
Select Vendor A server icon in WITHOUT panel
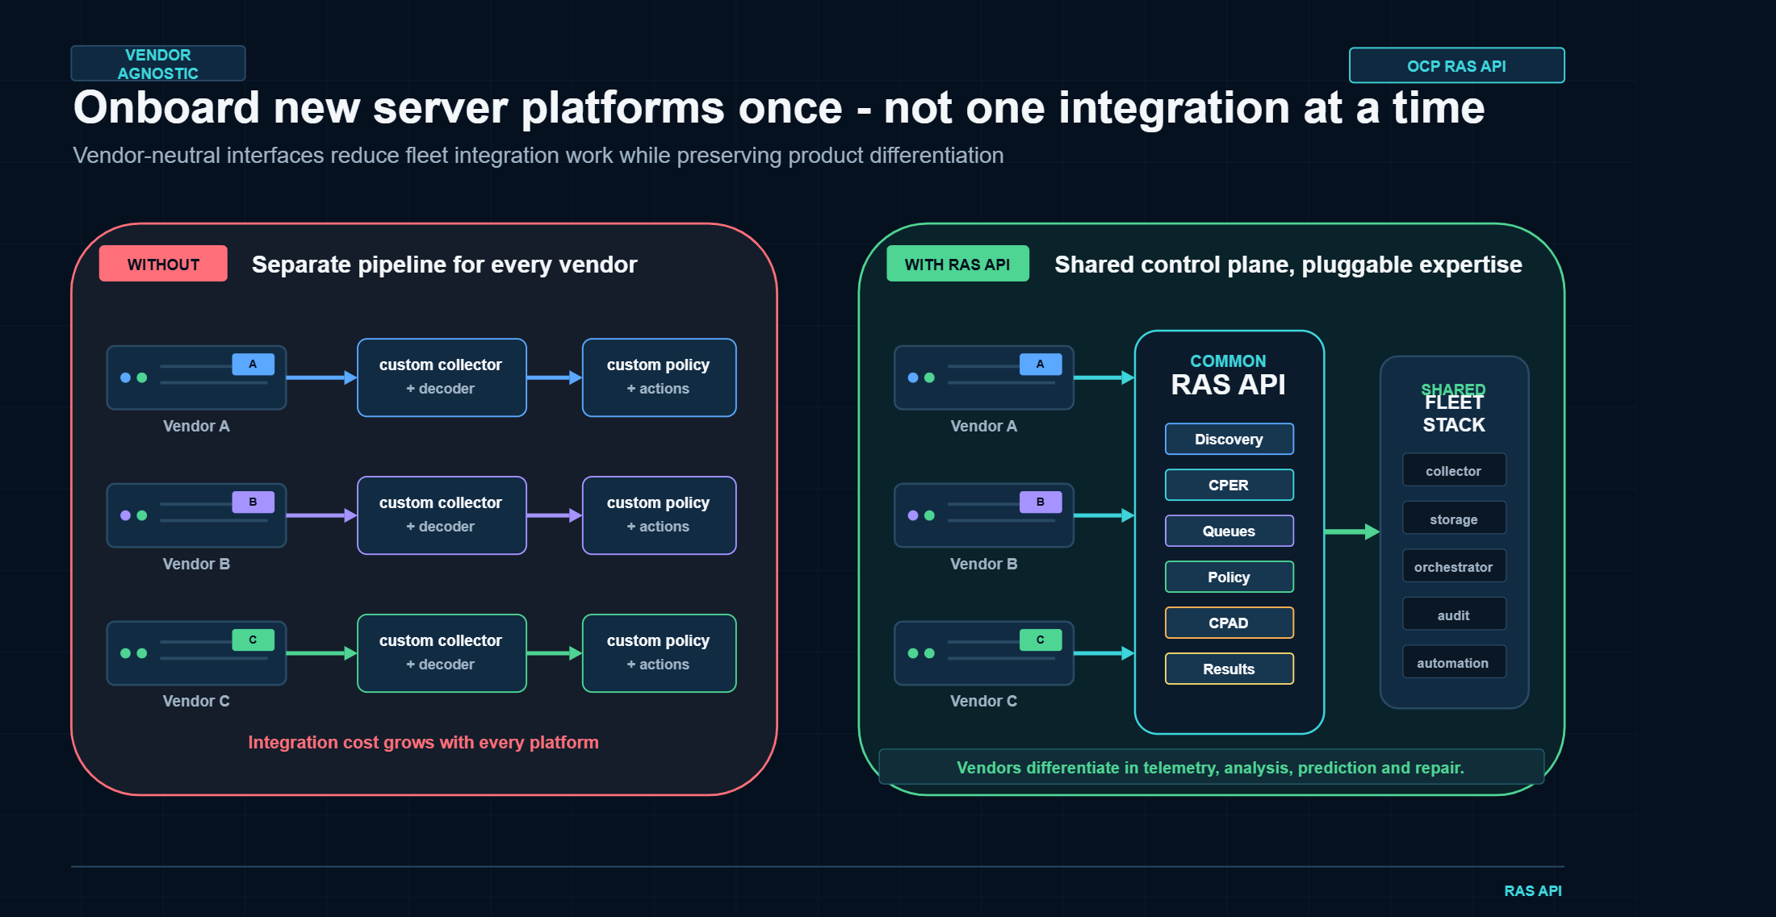click(196, 377)
